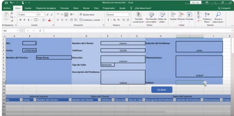Decrease decimal places in Número group
This screenshot has width=234, height=116.
click(128, 20)
